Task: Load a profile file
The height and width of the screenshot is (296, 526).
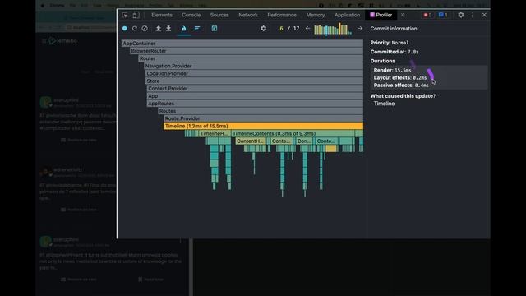Action: click(159, 29)
